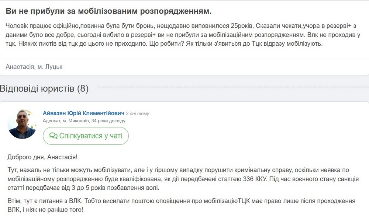Click the Адвокат, м. Миколаїв experience line
369x224 pixels.
84,121
